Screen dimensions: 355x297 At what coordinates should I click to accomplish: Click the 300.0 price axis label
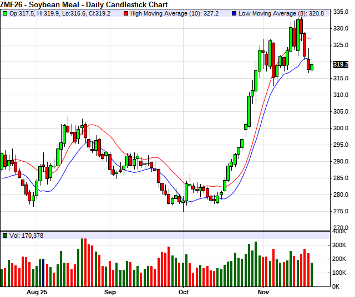341,128
